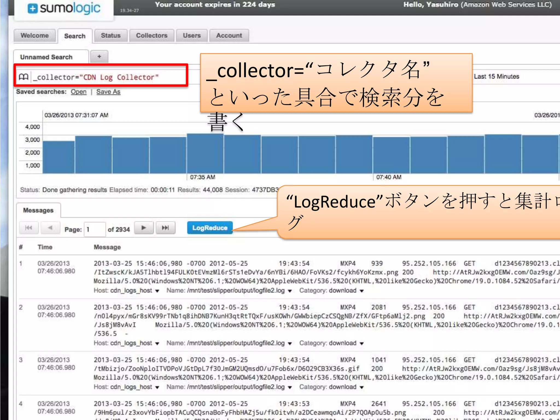
Task: Expand Category dropdown in message 2
Action: coord(361,343)
